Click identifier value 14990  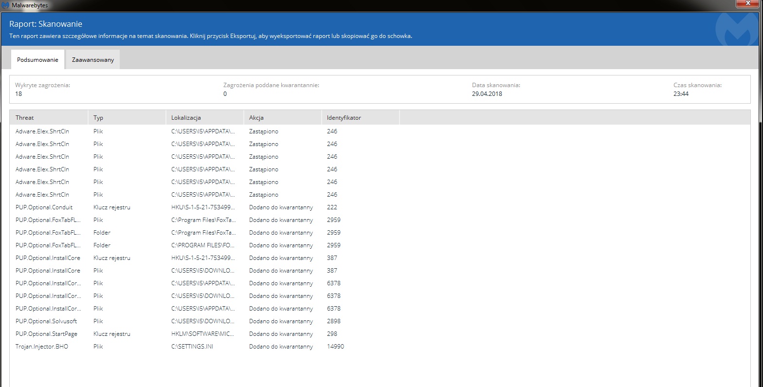(335, 347)
